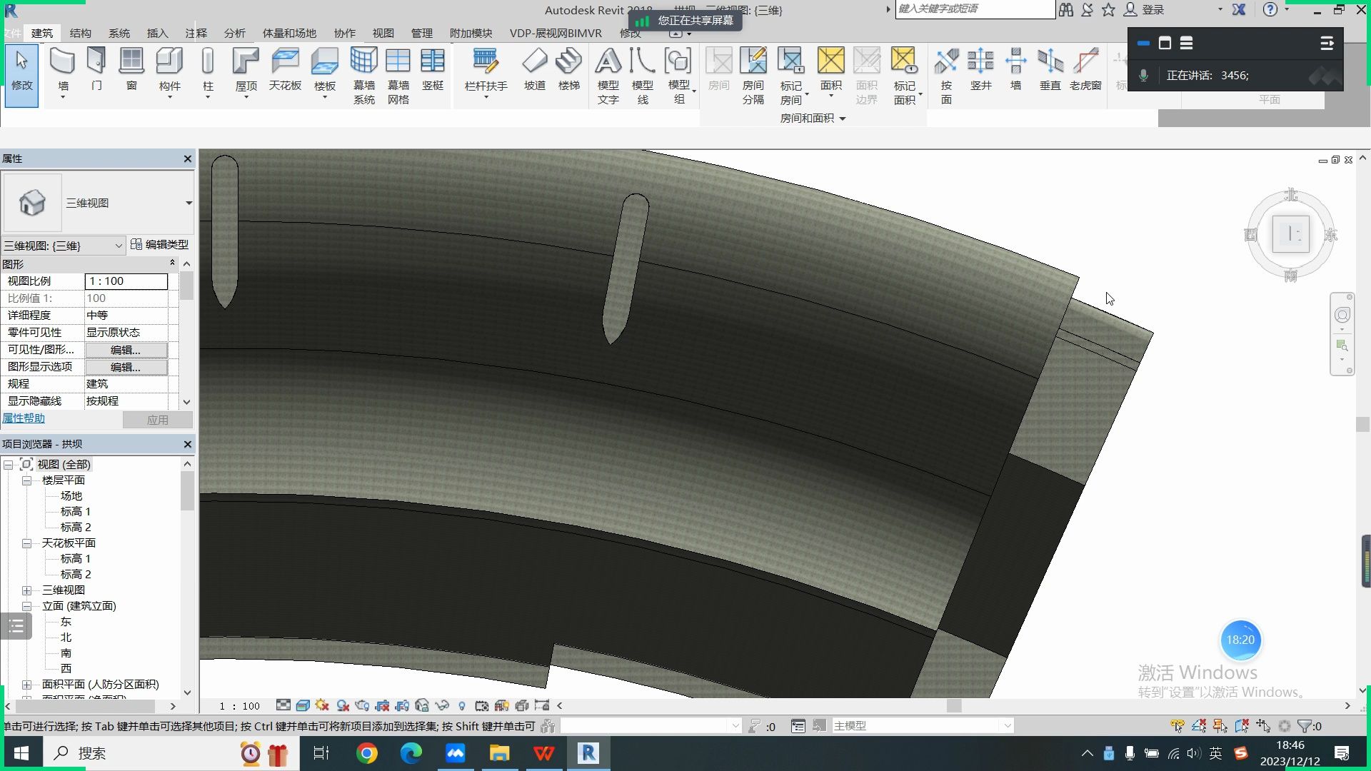
Task: Click the selection filter funnel icon
Action: coord(1305,726)
